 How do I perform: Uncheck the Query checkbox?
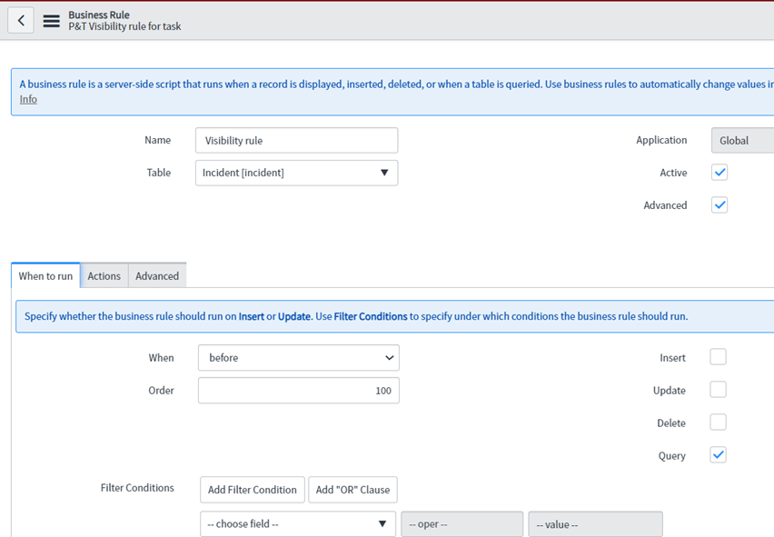point(718,455)
